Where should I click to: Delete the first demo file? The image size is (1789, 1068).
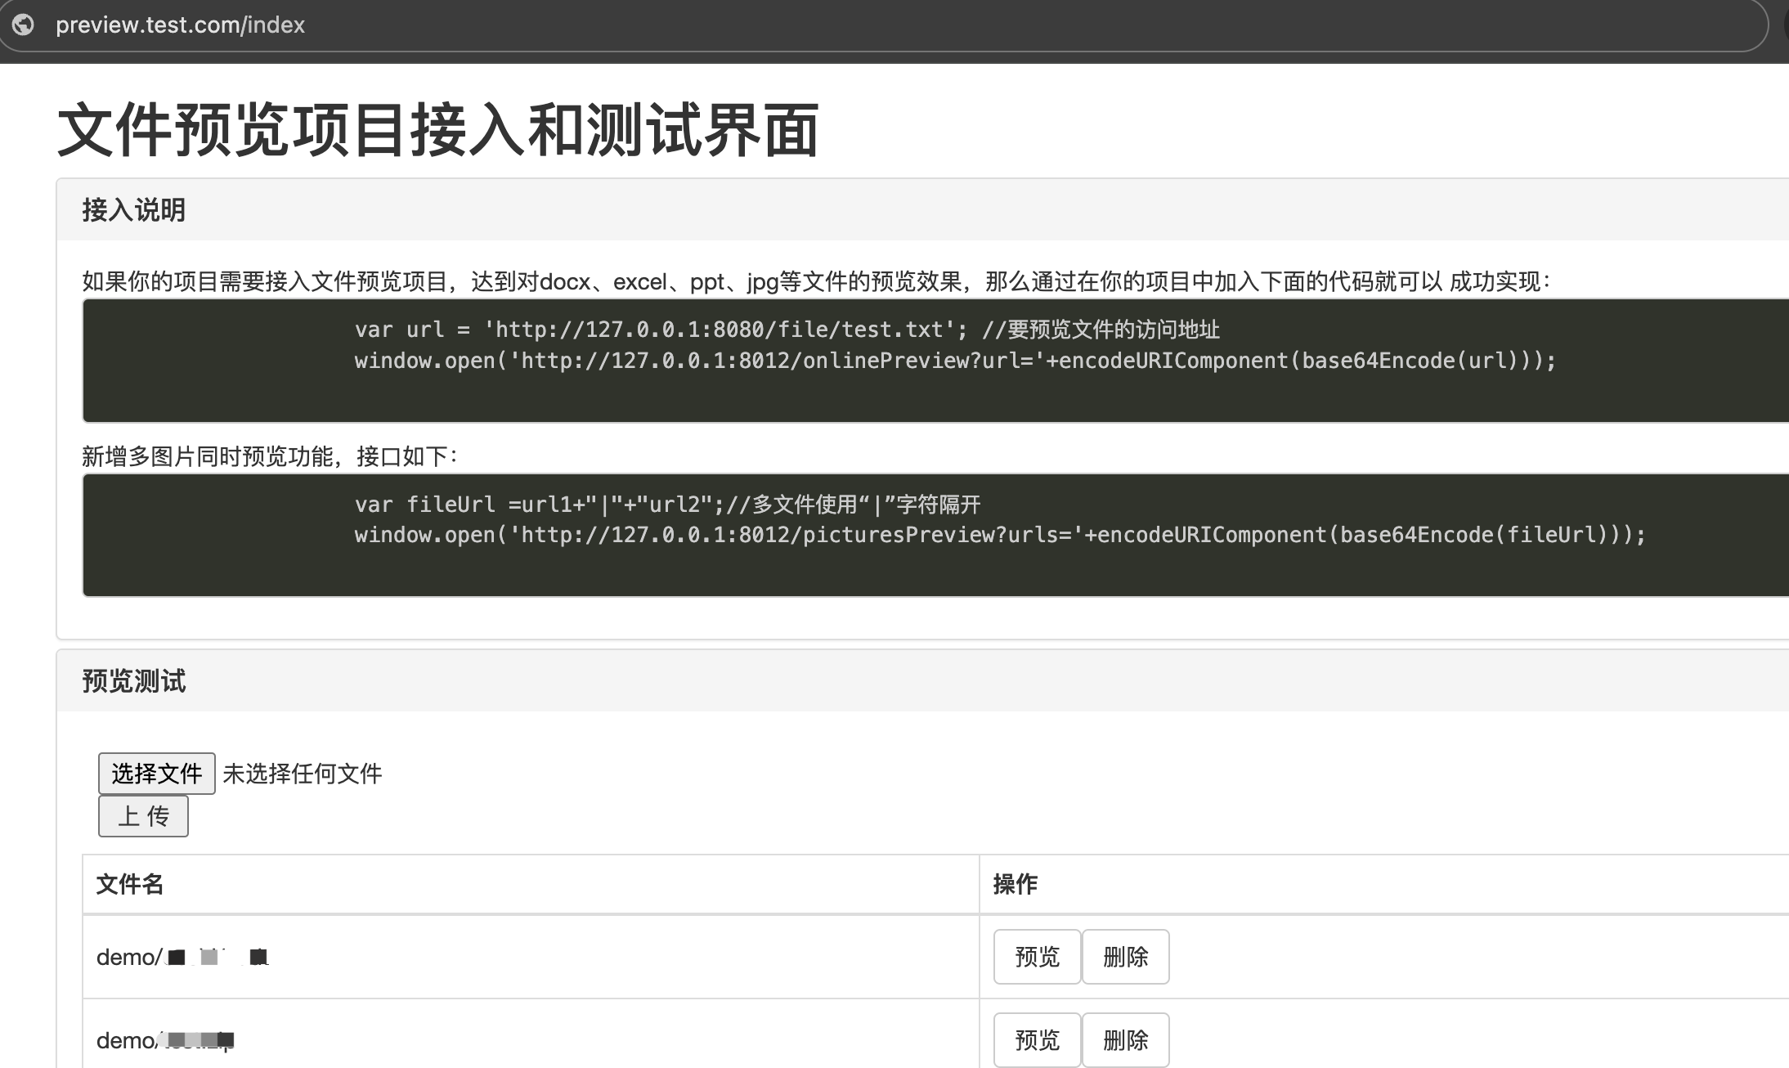coord(1125,956)
